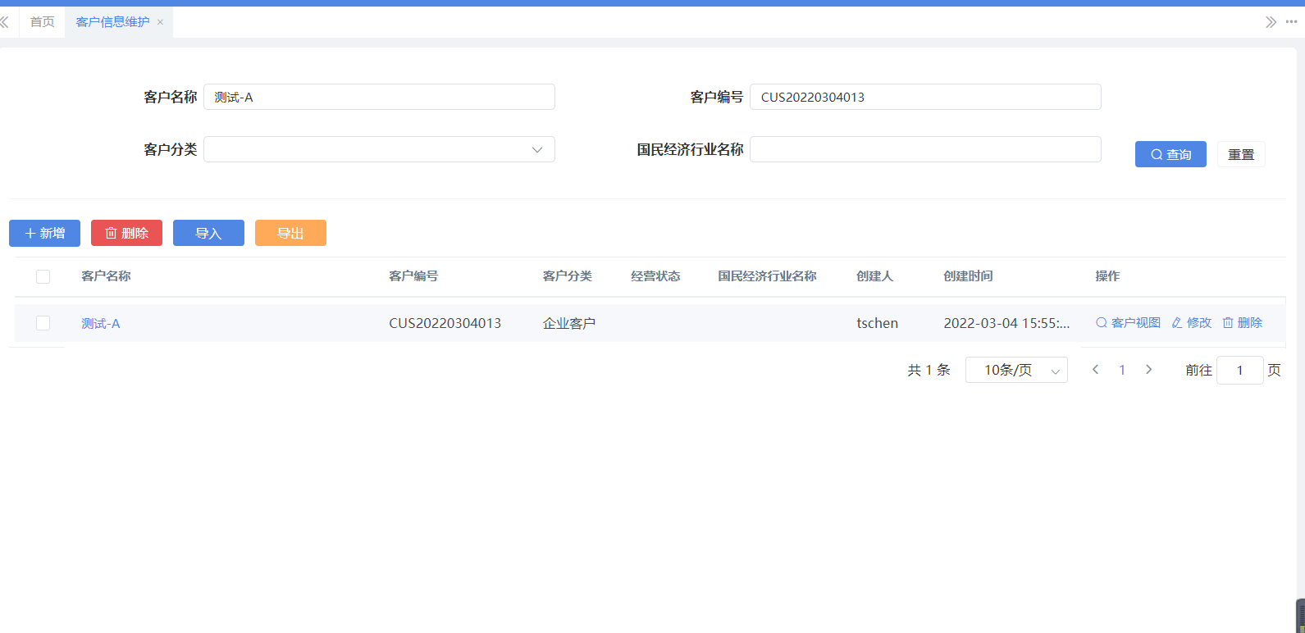Toggle the select-all header checkbox

[43, 276]
